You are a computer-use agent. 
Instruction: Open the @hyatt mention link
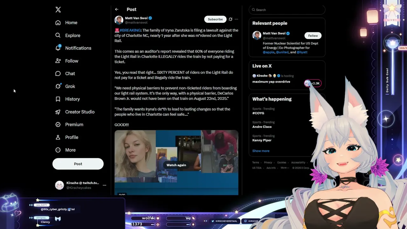point(302,52)
